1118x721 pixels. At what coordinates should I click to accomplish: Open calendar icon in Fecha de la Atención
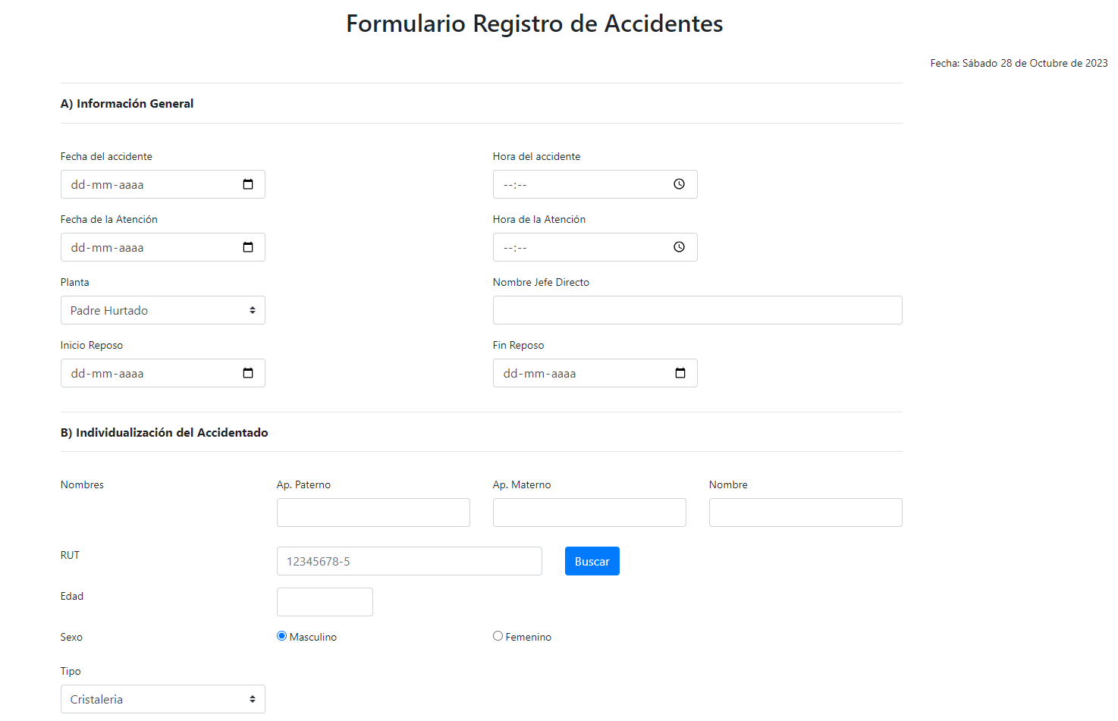click(x=248, y=247)
